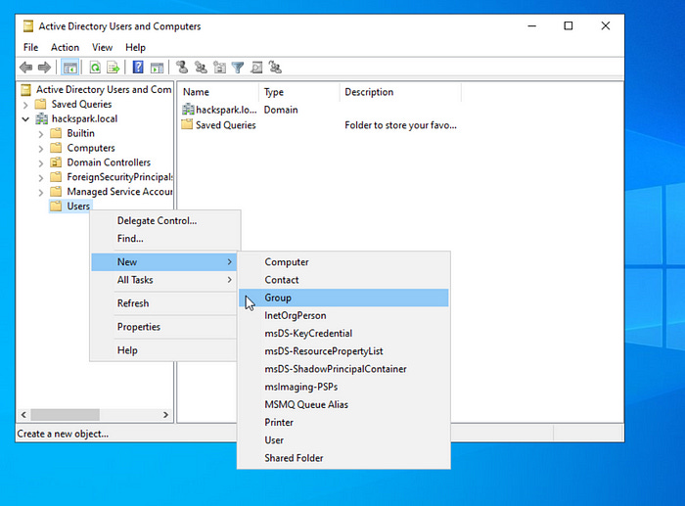Click the Users folder icon in tree
The image size is (685, 506).
(x=56, y=206)
